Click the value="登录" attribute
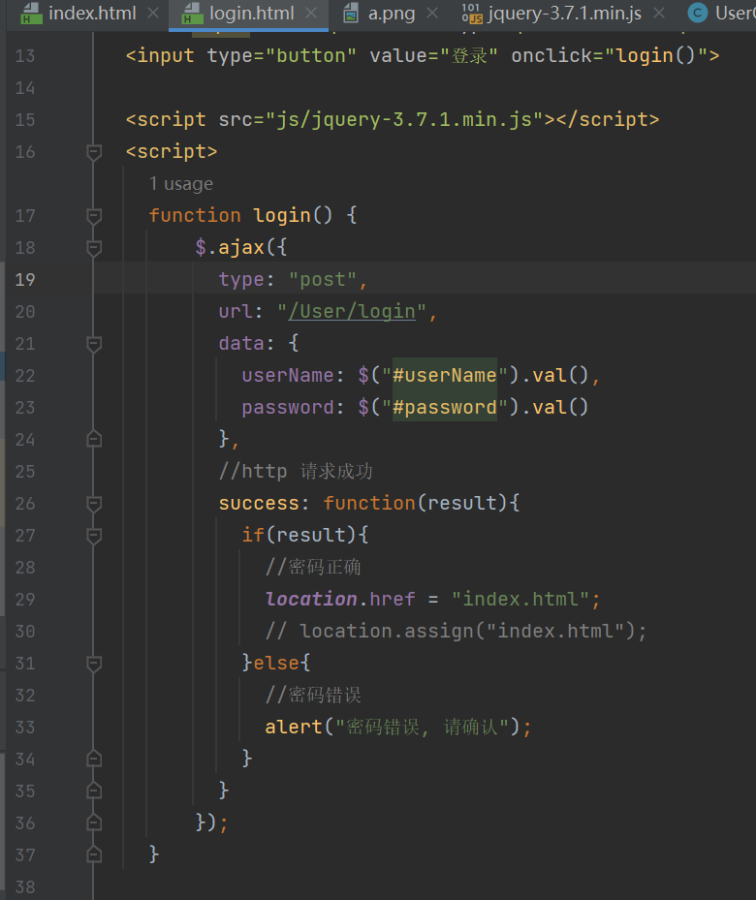This screenshot has height=900, width=756. coord(433,55)
